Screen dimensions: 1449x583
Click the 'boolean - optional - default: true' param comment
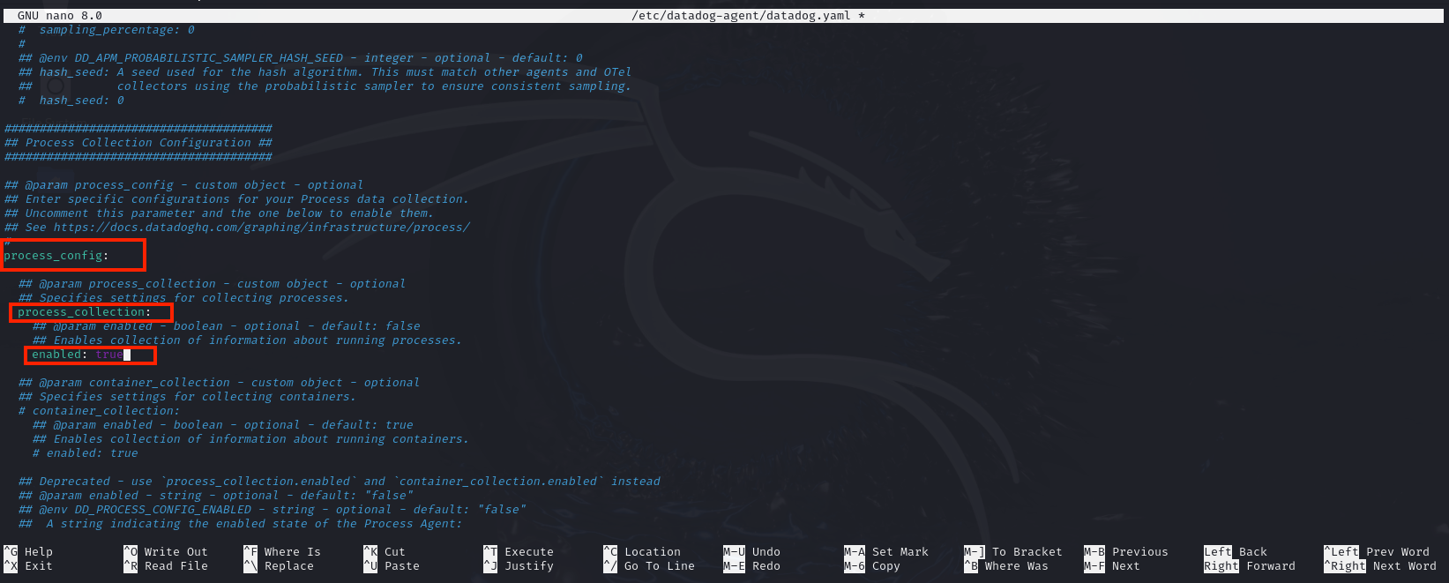(222, 425)
